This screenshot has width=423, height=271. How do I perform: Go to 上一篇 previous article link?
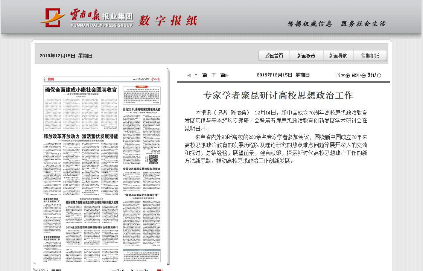point(200,75)
